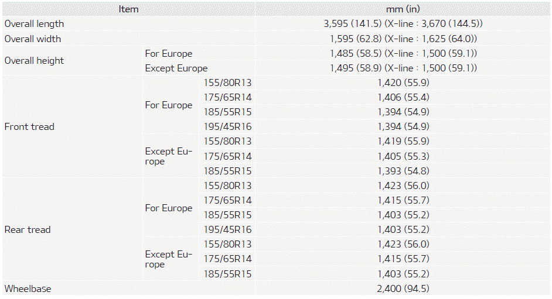Select the "Overall height" row label
The width and height of the screenshot is (552, 299).
coord(34,61)
